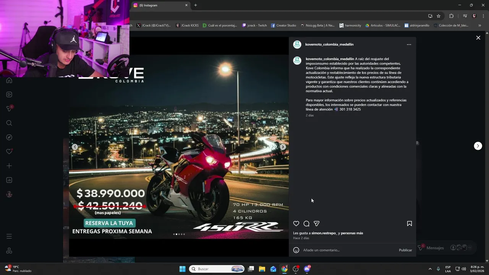Open JCrack KICKS bookmark
Image resolution: width=489 pixels, height=275 pixels.
(x=187, y=26)
